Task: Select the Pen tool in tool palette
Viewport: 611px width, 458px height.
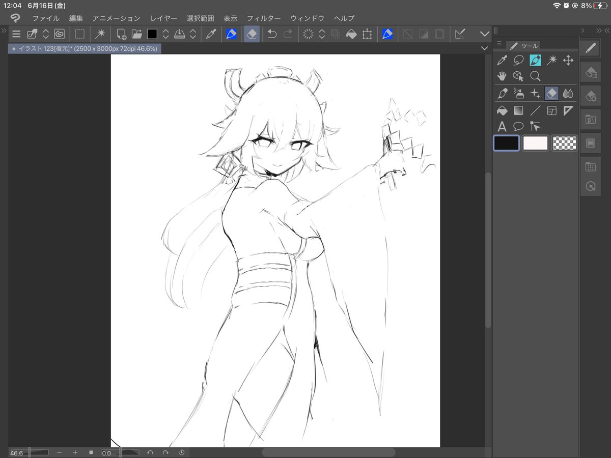Action: click(x=502, y=93)
